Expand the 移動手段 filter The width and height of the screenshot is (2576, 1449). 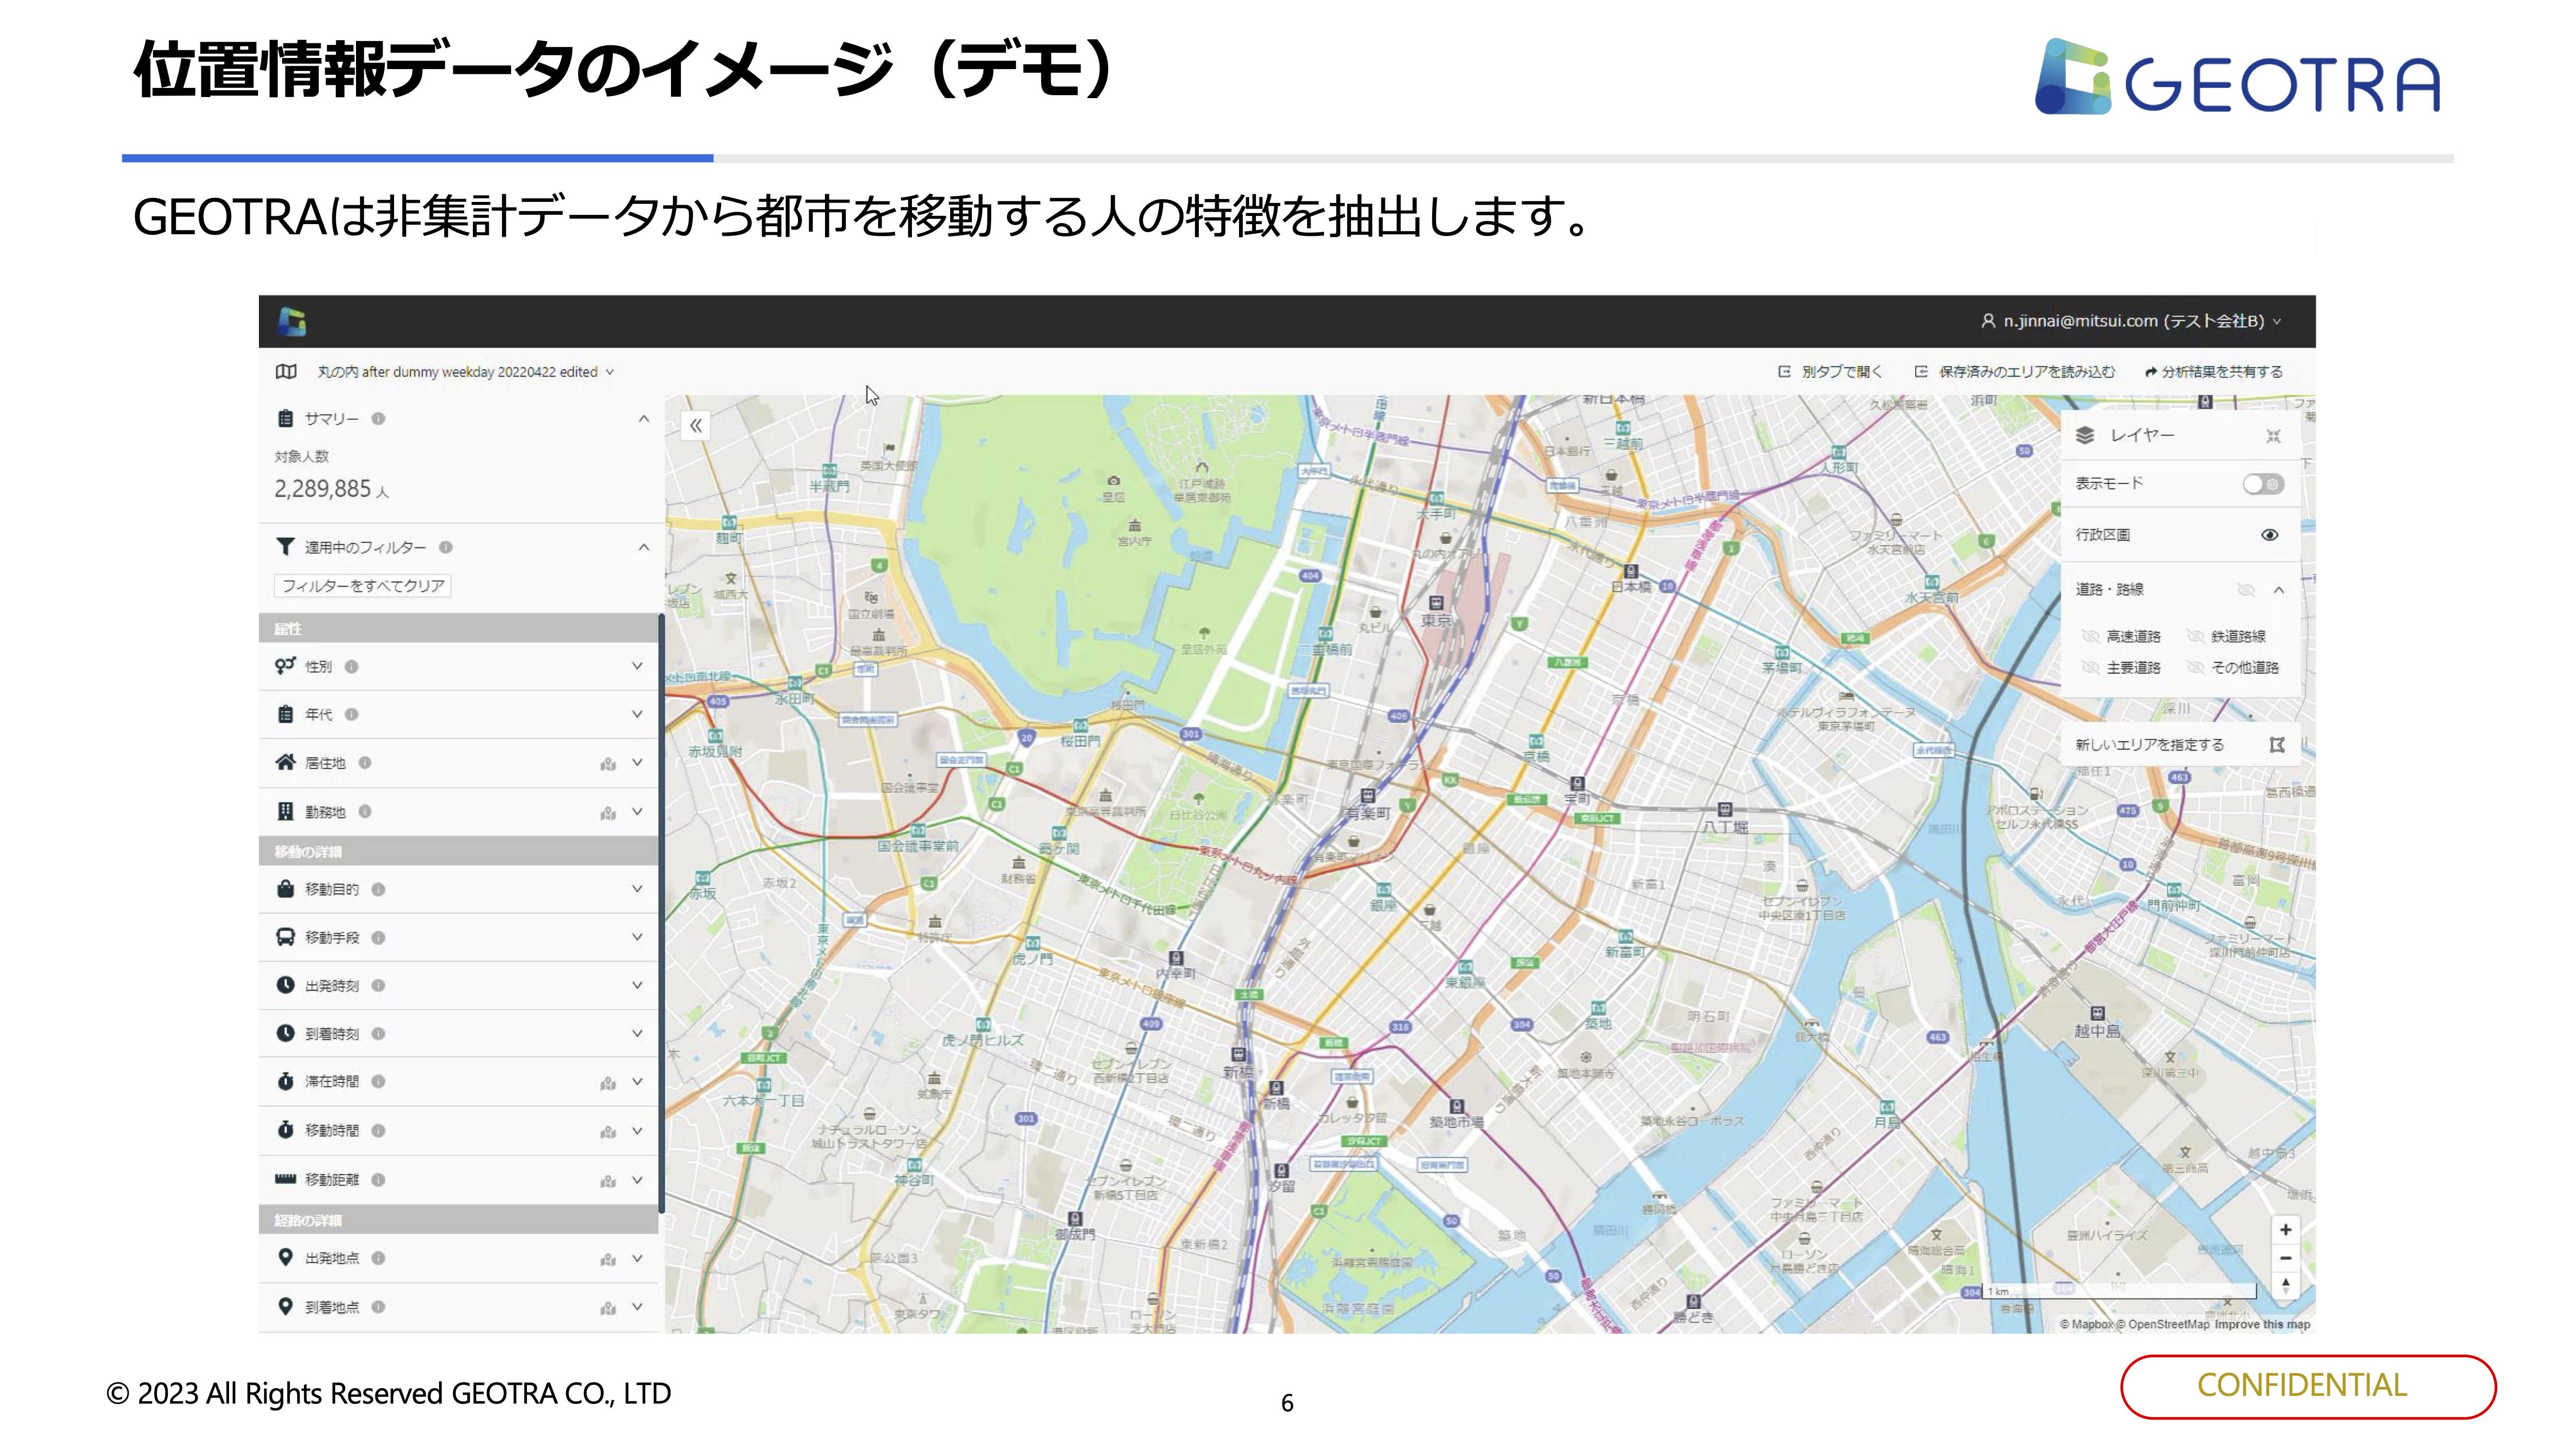(x=636, y=937)
